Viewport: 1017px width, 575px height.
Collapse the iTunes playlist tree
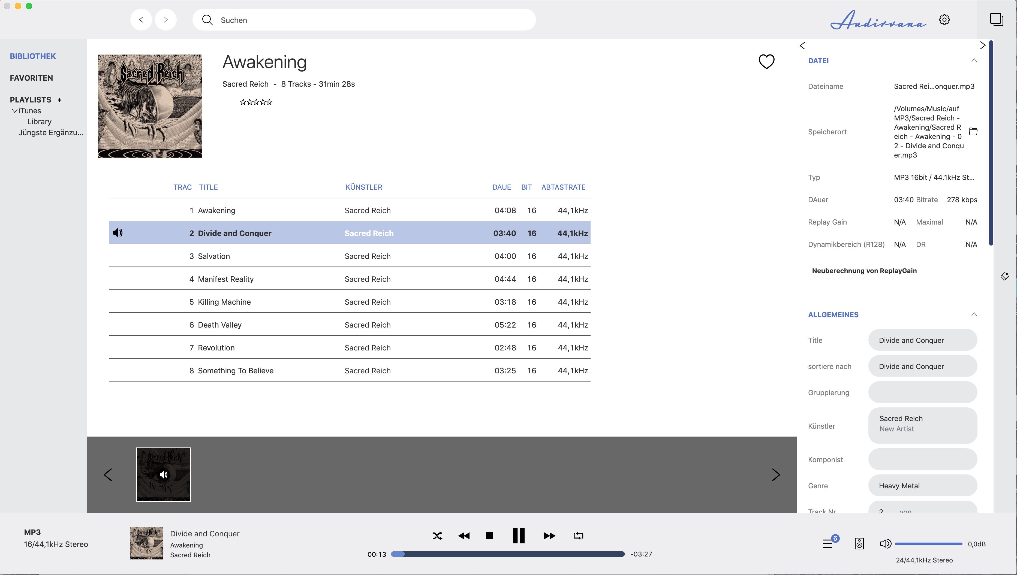15,111
